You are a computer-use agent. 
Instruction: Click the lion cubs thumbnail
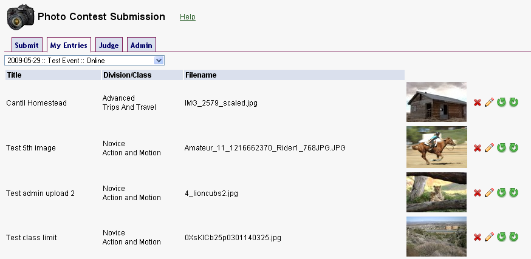click(436, 192)
